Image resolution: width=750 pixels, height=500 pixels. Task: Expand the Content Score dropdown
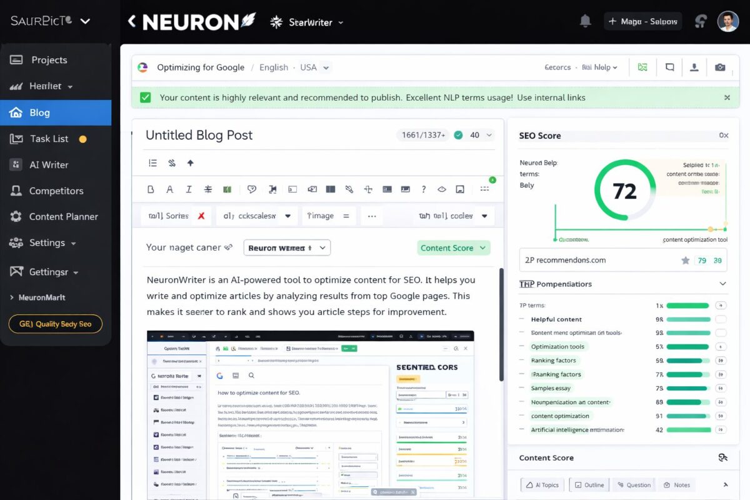[x=454, y=247]
